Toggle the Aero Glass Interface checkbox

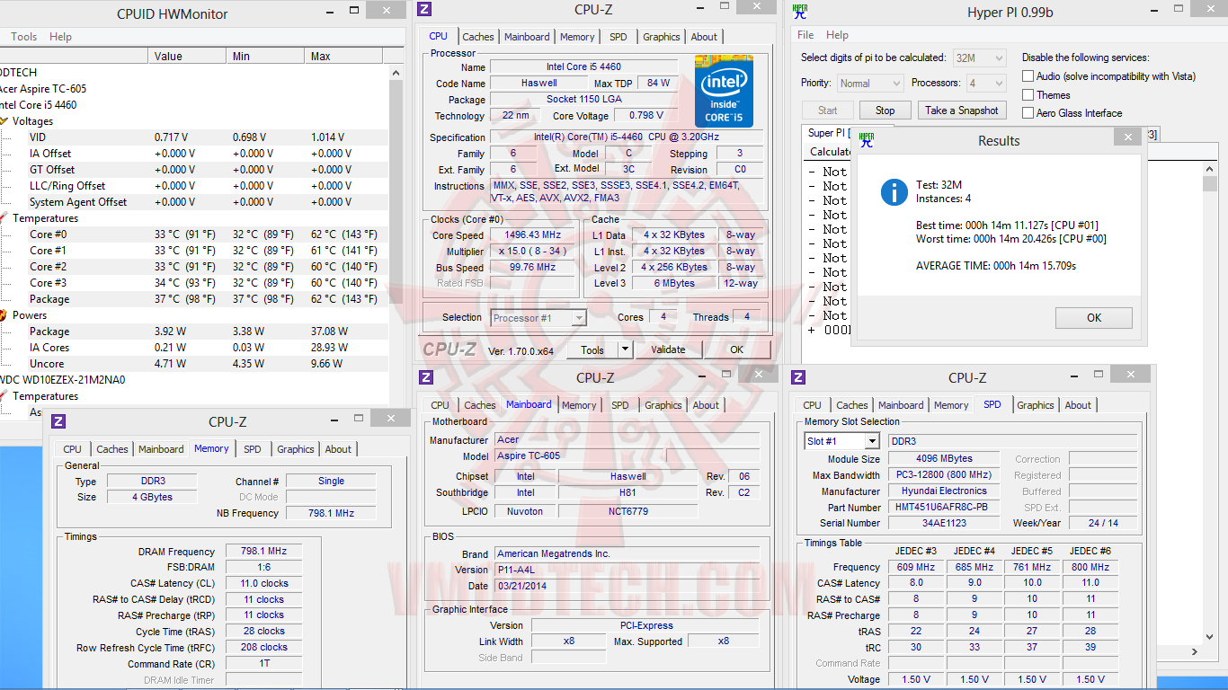[x=1028, y=112]
